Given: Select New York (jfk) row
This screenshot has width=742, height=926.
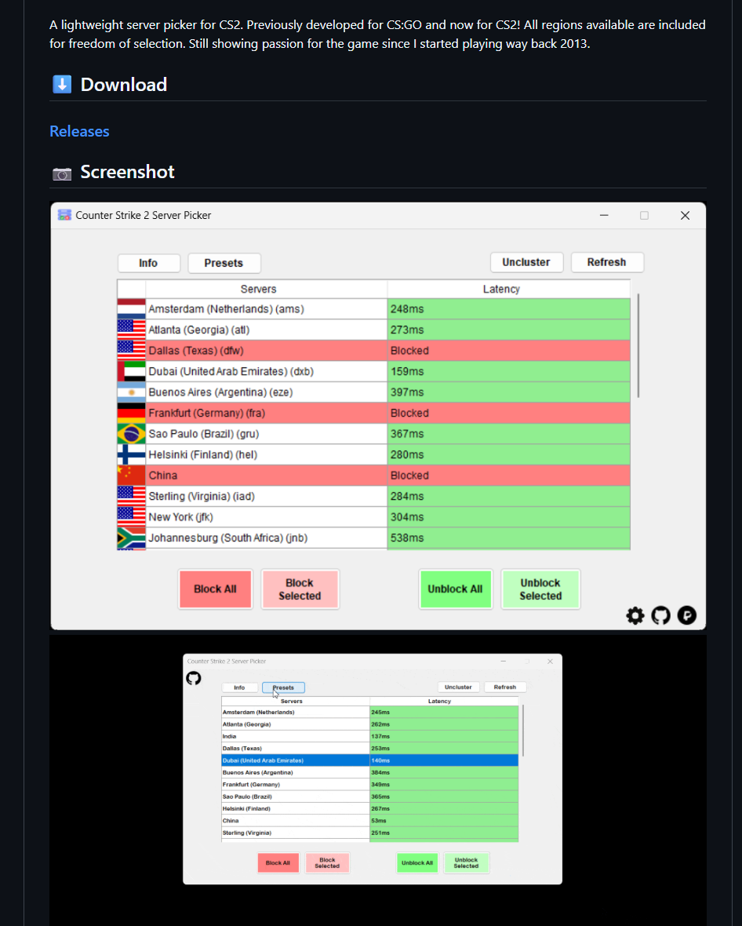Looking at the screenshot, I should pyautogui.click(x=373, y=516).
